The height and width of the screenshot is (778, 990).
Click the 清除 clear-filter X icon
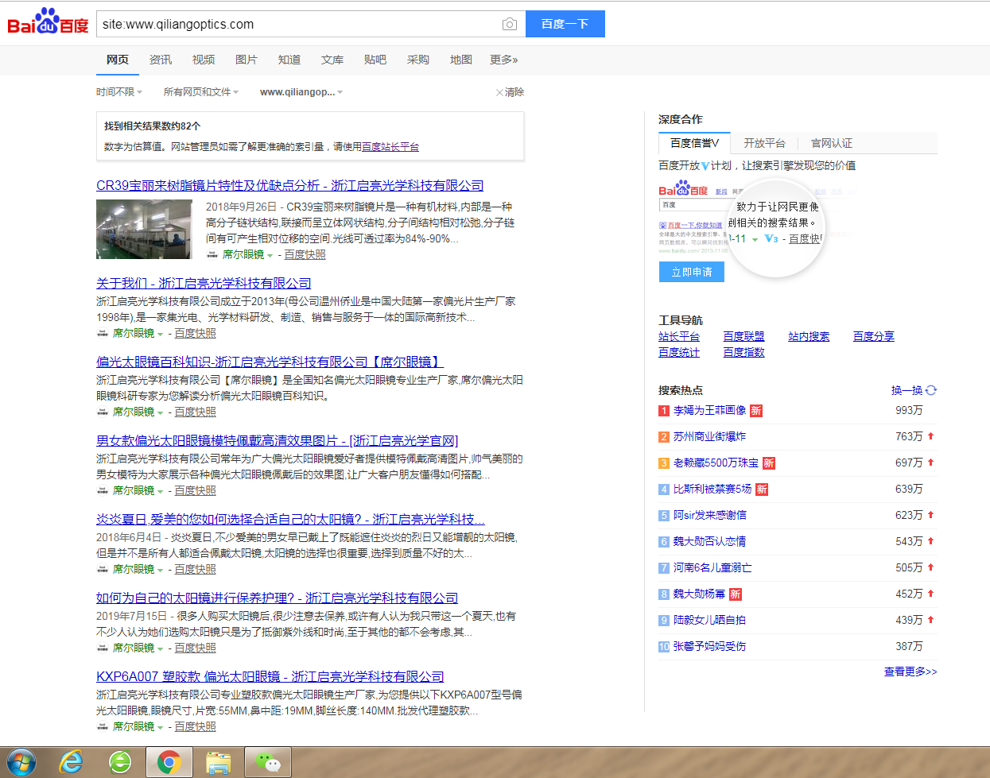click(x=499, y=93)
